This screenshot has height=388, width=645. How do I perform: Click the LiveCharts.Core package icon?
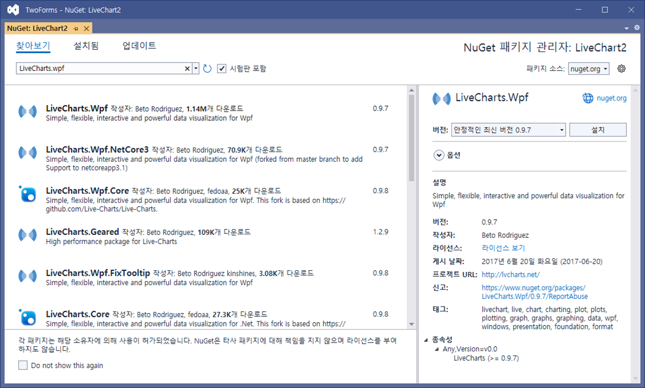click(28, 317)
